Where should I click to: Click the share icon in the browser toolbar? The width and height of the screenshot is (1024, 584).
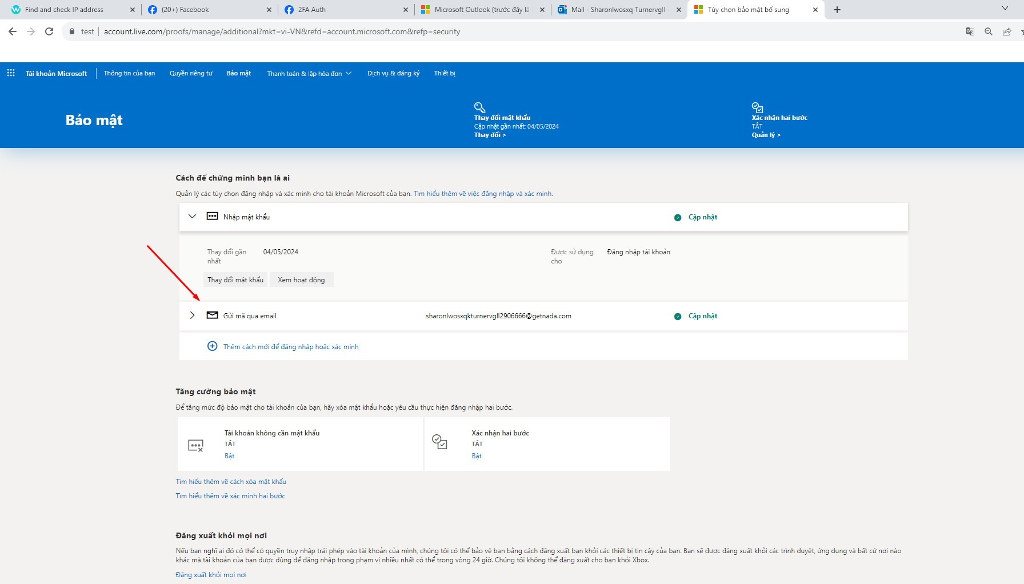1006,31
